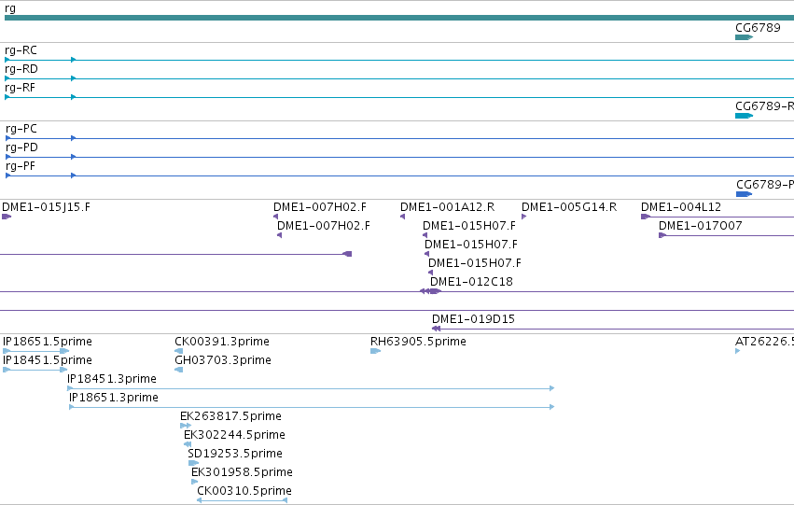This screenshot has width=794, height=505.
Task: Select the AT26226 arrow at right edge
Action: pyautogui.click(x=738, y=351)
